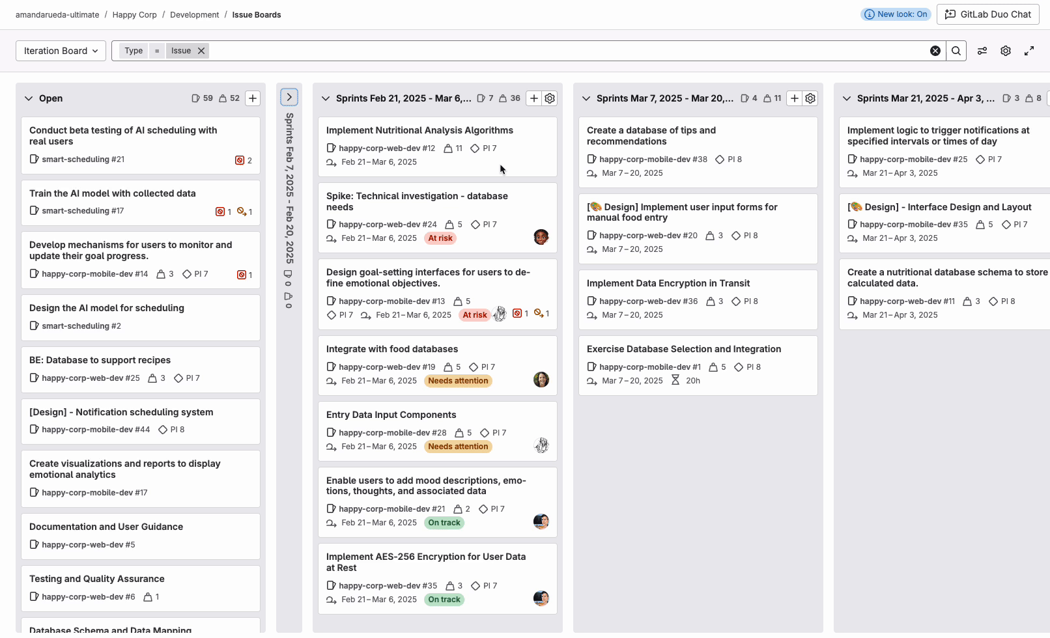
Task: Click iteration icon on Exercise Database Selection card
Action: coord(592,381)
